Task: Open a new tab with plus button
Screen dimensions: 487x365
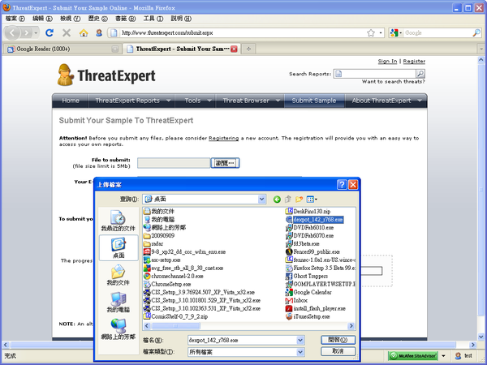Action: (x=248, y=49)
